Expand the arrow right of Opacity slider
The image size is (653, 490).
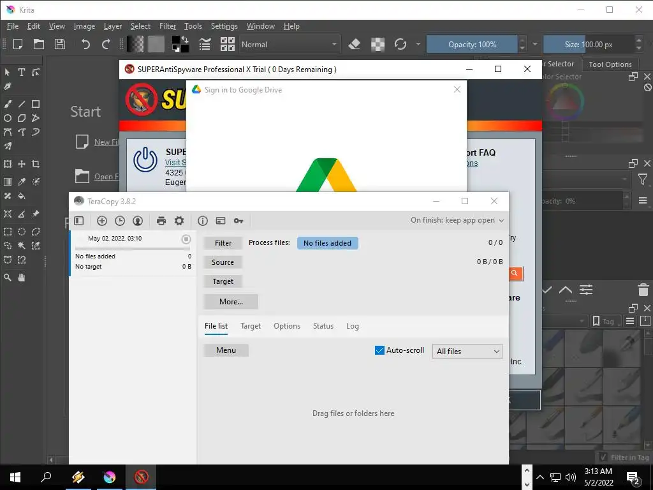tap(535, 44)
